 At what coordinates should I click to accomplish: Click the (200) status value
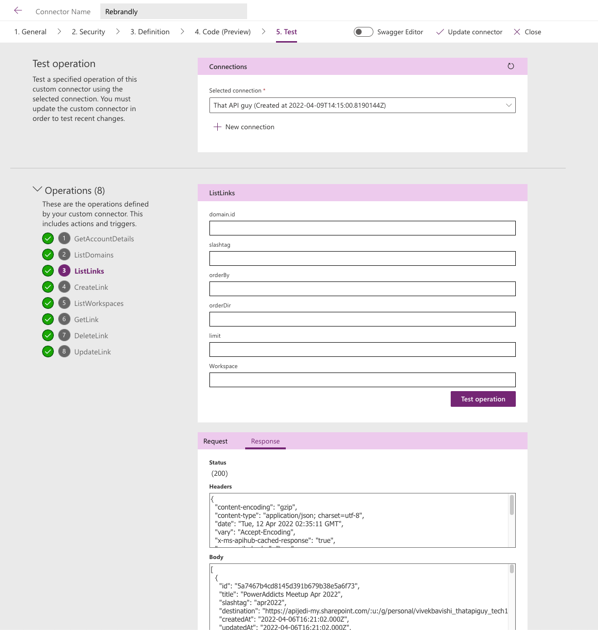220,473
